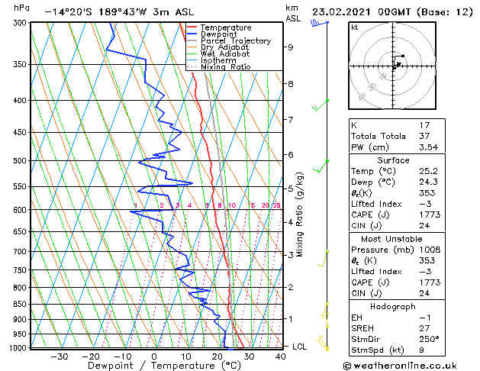Click the hodograph trace endpoint marker
480x371 pixels.
[x=403, y=56]
